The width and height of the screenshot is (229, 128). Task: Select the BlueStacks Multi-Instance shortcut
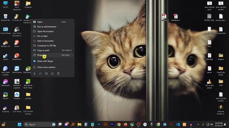(28, 84)
